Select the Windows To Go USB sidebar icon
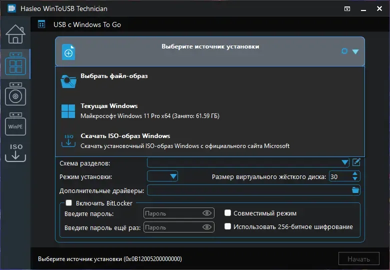The image size is (390, 270). pos(15,64)
